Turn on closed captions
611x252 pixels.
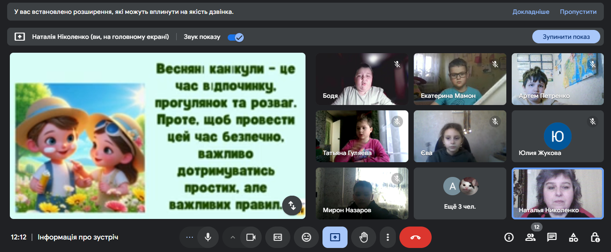[278, 237]
